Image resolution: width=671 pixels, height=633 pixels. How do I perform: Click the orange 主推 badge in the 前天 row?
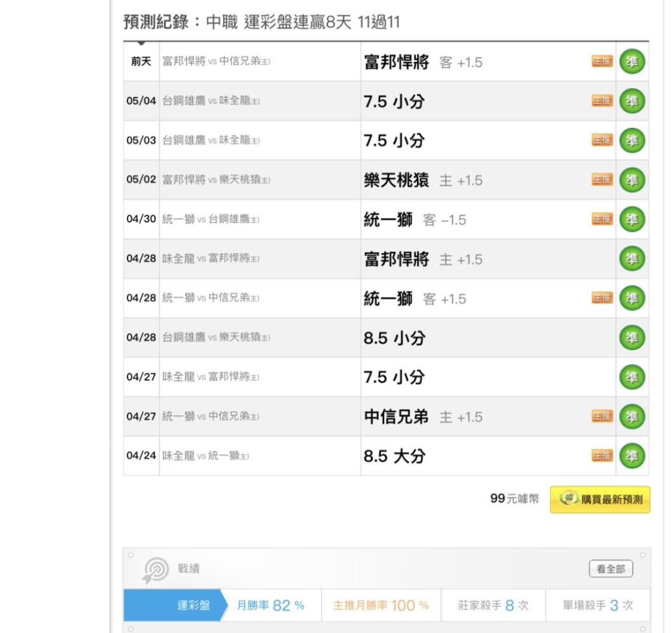tap(602, 61)
